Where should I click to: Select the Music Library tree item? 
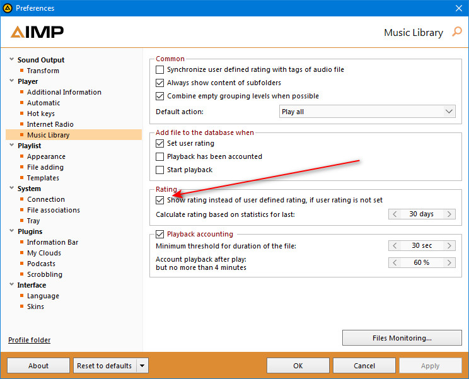(74, 135)
